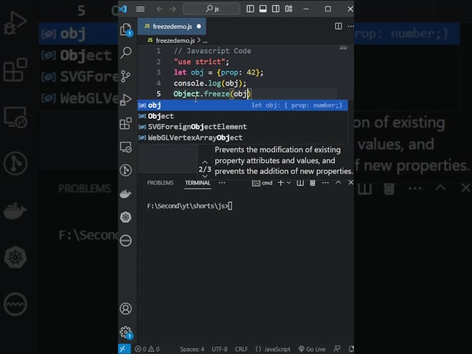Select the WebGLVertexArrayObject suggestion
Viewport: 472px width, 354px height.
pos(243,138)
